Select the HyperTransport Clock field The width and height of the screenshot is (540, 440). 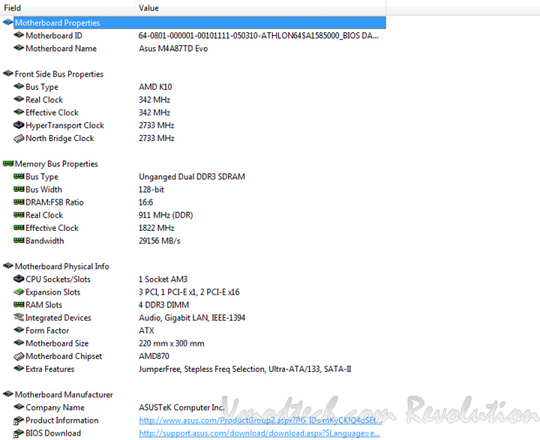[64, 125]
